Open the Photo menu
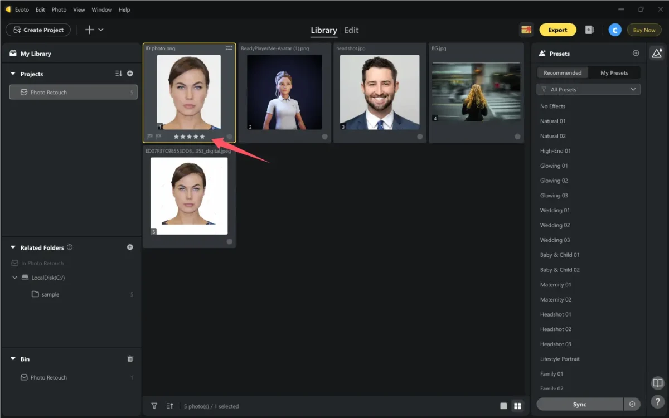 click(x=59, y=9)
